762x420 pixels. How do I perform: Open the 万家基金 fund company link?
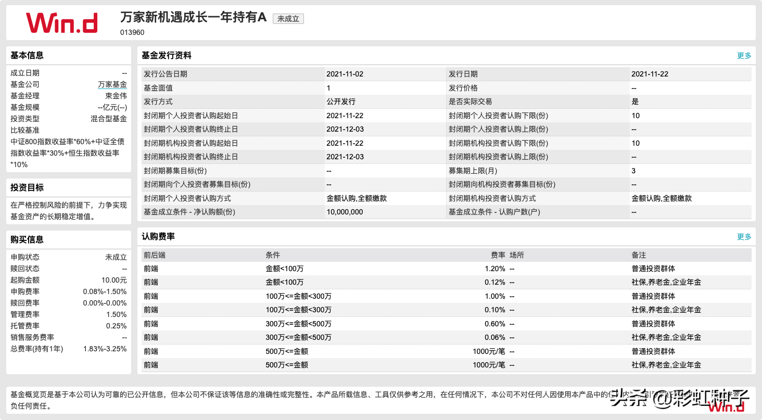112,84
